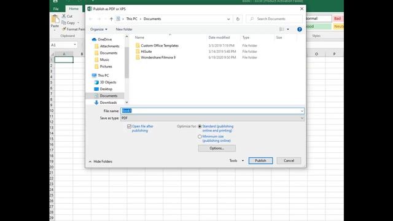393x221 pixels.
Task: Sort files by the Name column header
Action: (139, 37)
